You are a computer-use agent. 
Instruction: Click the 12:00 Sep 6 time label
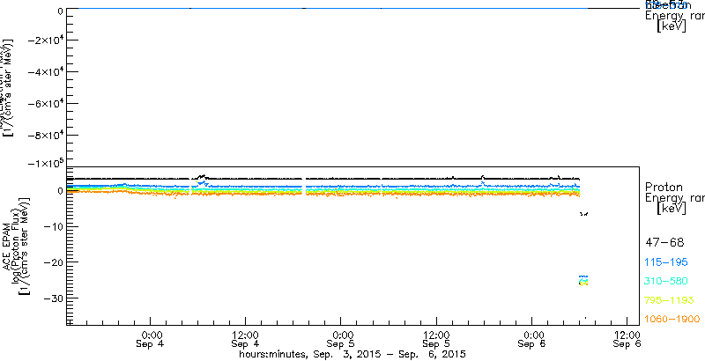pos(627,340)
